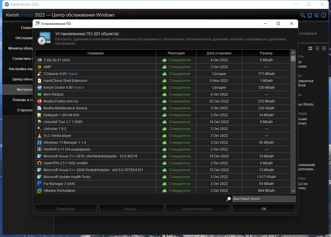Click the 984 Мбайт size cell
The width and height of the screenshot is (331, 237).
(266, 191)
